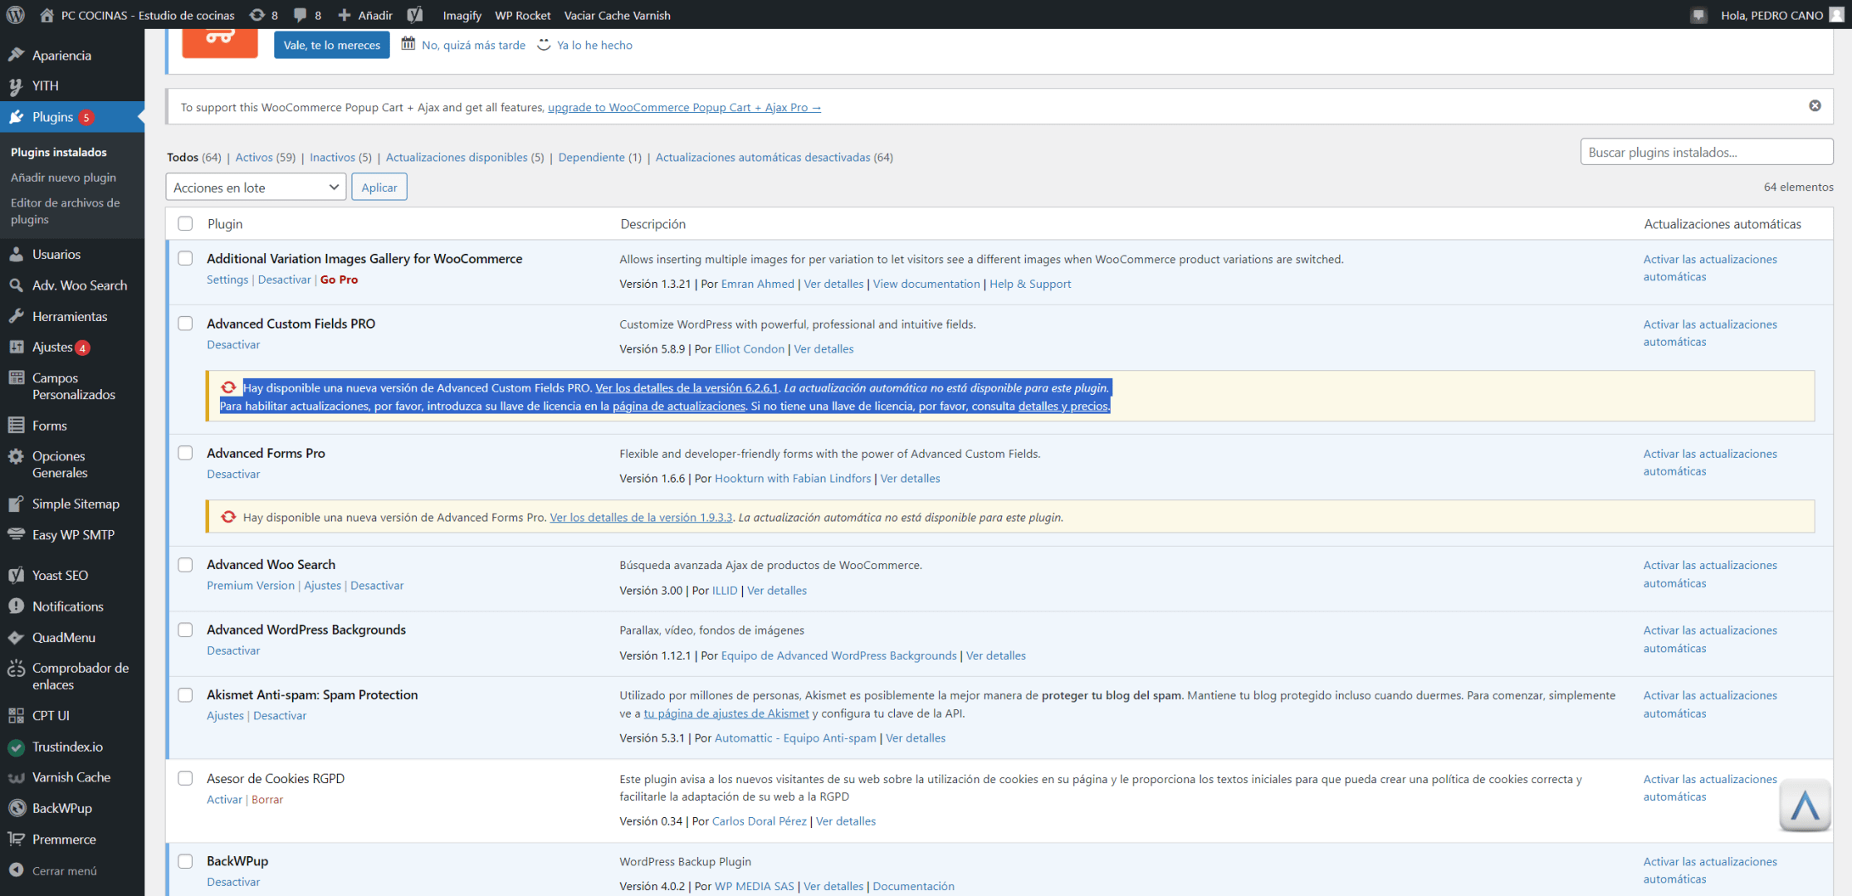Screen dimensions: 1852x896
Task: Deactivate Advanced Forms Pro plugin
Action: (x=233, y=474)
